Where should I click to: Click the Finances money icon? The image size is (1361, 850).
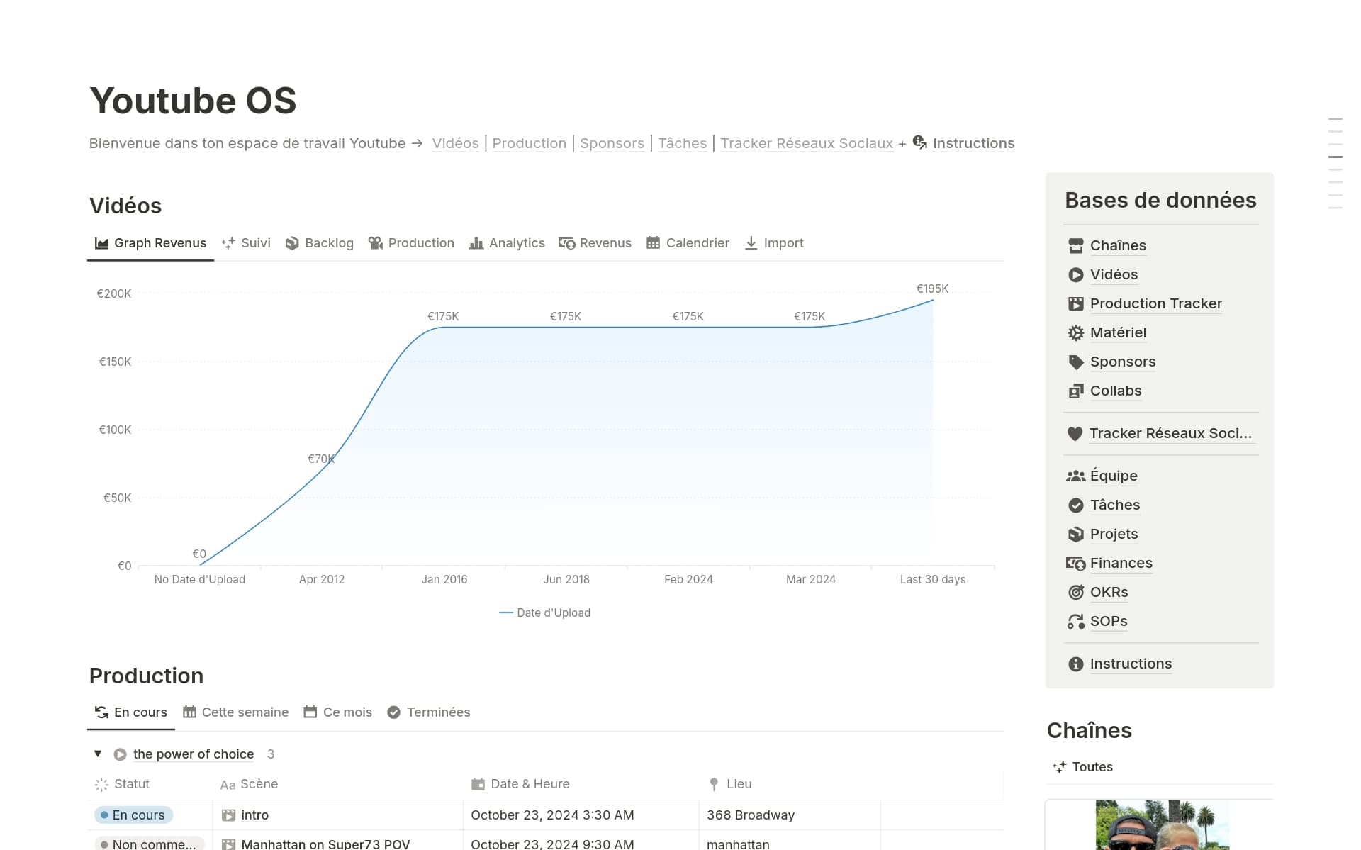click(x=1075, y=563)
